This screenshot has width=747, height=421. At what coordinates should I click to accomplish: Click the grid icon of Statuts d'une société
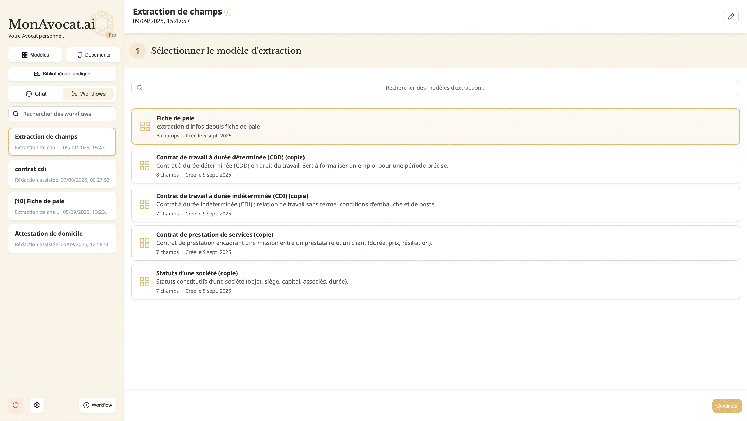point(144,281)
